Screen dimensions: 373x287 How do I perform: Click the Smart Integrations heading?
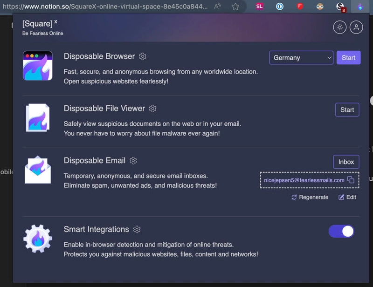(x=97, y=229)
